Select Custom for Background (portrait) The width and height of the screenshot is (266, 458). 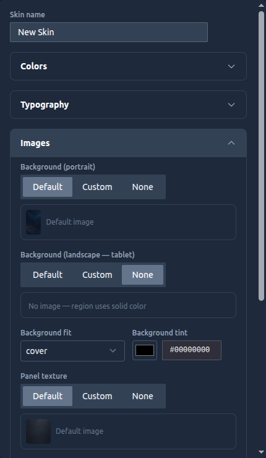pyautogui.click(x=97, y=187)
